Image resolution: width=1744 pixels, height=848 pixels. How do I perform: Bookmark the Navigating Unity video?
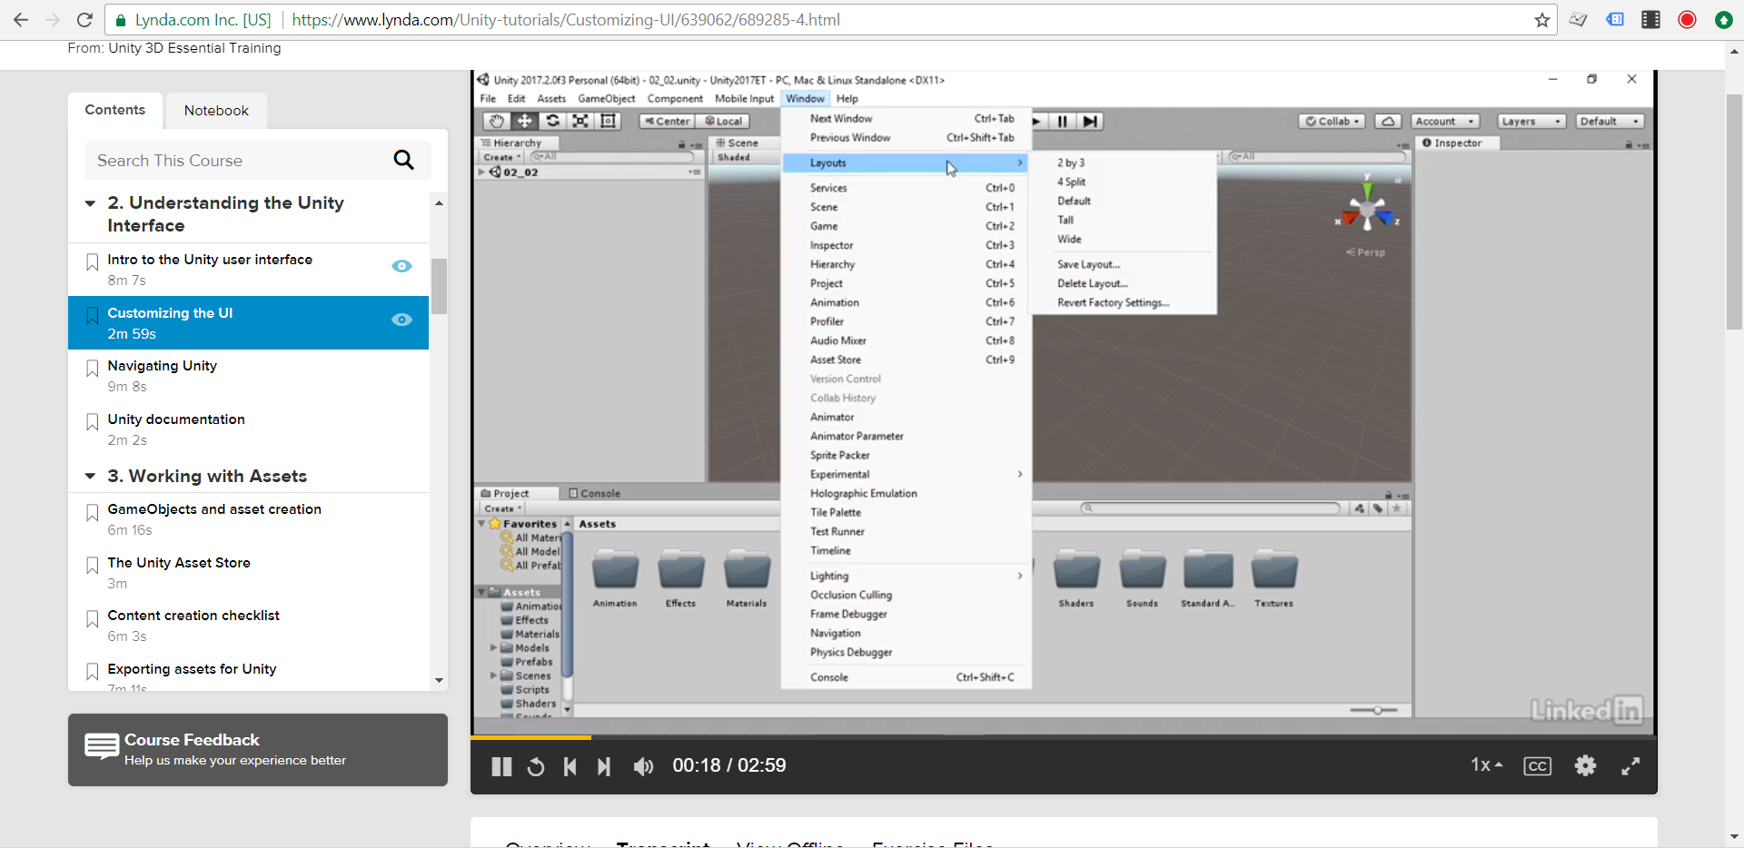tap(92, 369)
